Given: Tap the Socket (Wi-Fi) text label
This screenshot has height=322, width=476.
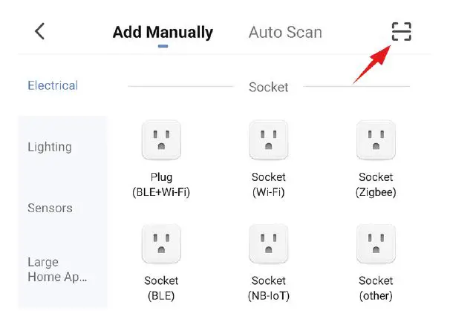Looking at the screenshot, I should coord(268,185).
